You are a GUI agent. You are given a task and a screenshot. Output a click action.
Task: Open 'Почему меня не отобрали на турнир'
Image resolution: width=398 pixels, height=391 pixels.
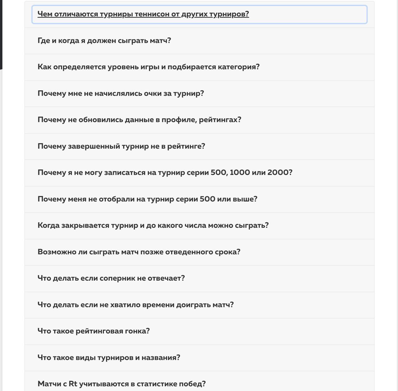pyautogui.click(x=199, y=199)
